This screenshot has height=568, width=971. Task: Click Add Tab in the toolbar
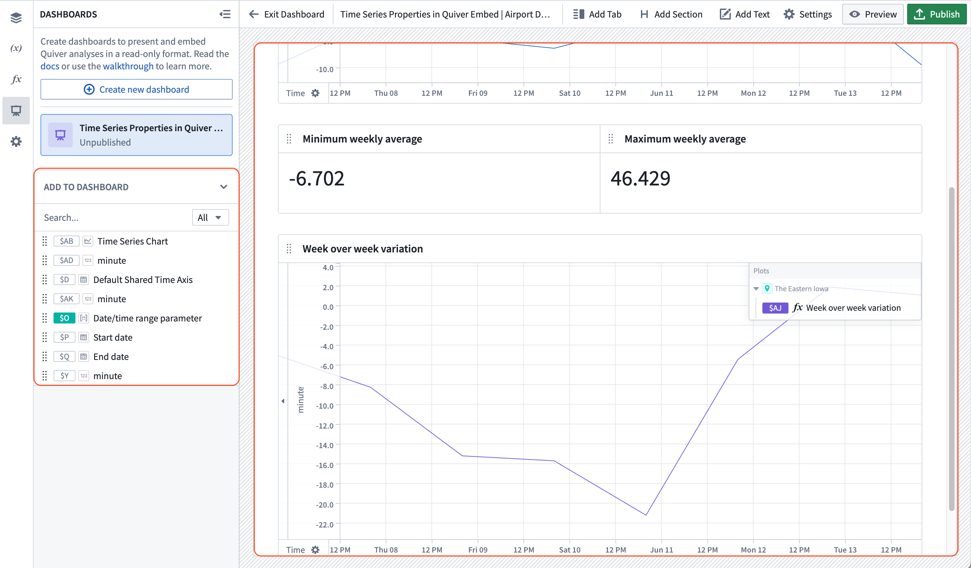[x=597, y=14]
